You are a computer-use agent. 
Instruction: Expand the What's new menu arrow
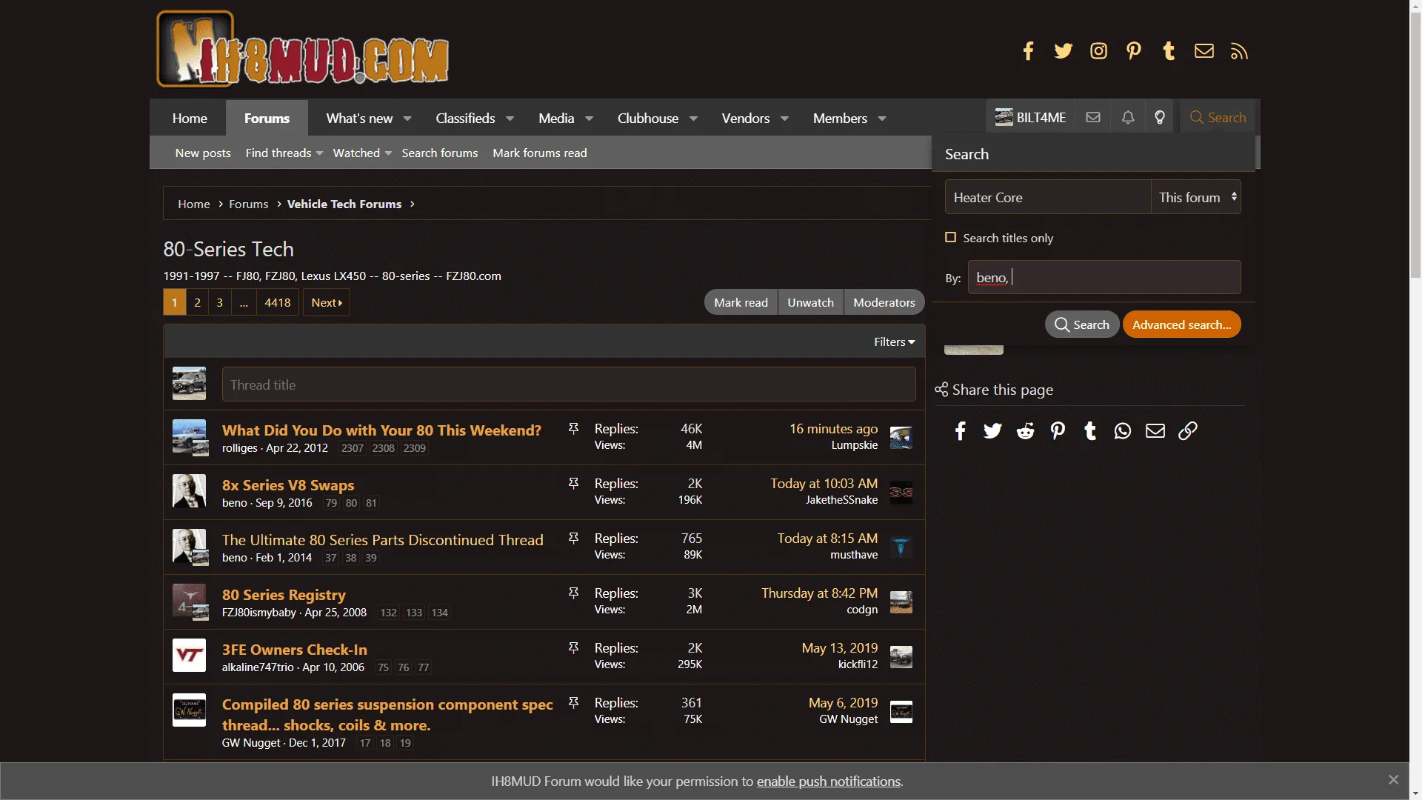(407, 119)
